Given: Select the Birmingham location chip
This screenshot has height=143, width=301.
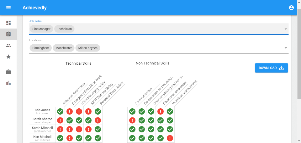Looking at the screenshot, I should click(x=40, y=48).
